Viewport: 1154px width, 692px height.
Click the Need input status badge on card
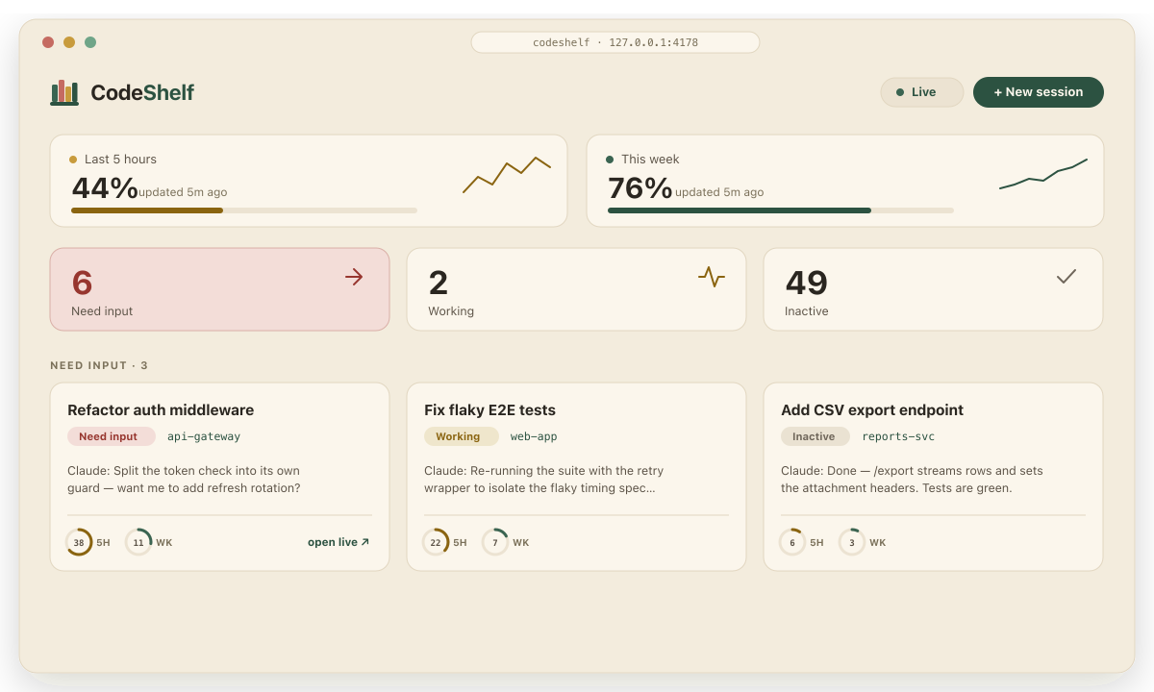click(112, 436)
